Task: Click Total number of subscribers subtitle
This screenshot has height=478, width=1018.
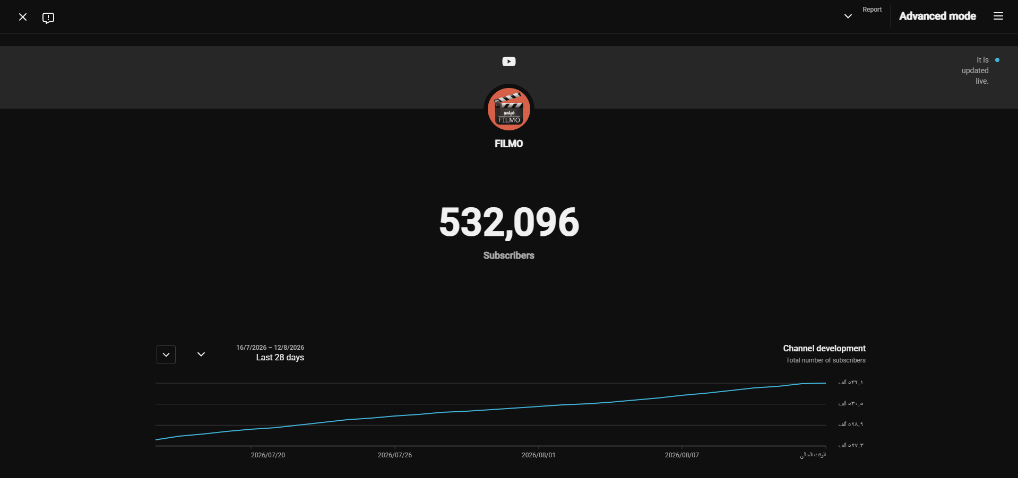Action: (826, 360)
